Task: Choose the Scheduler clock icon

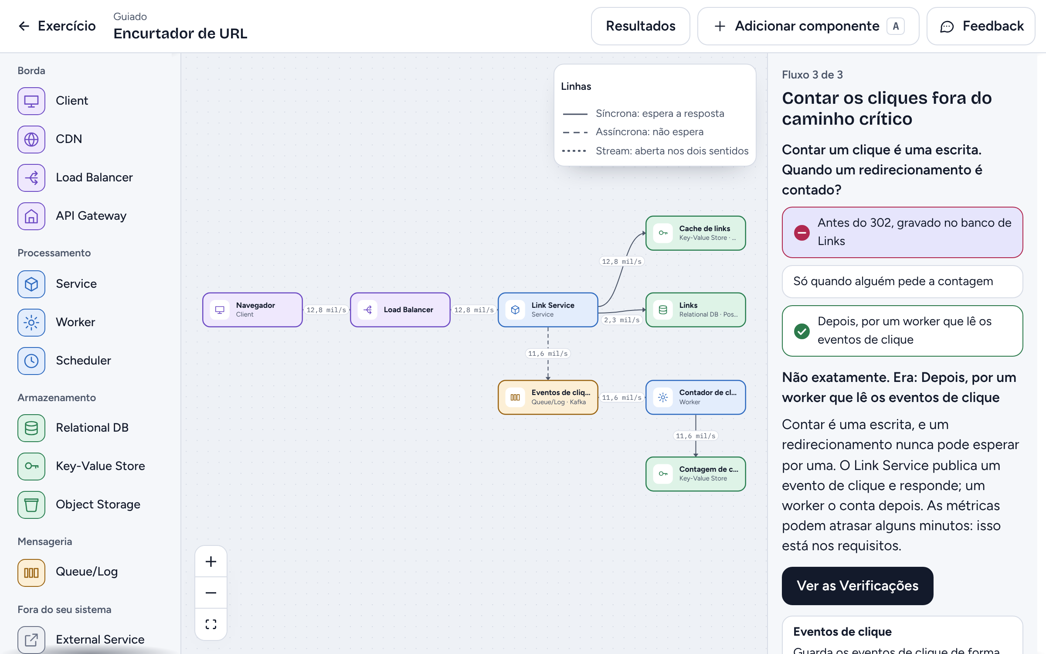Action: point(31,361)
